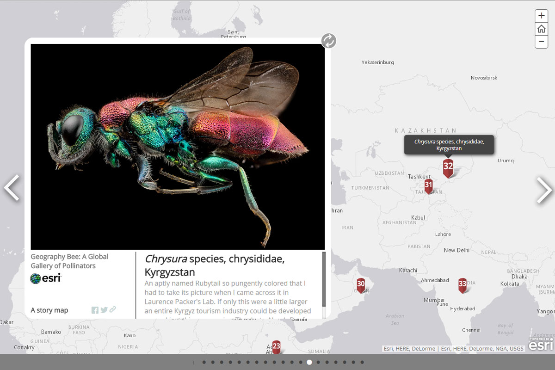Reset map to home extent
The image size is (555, 370).
pyautogui.click(x=542, y=29)
